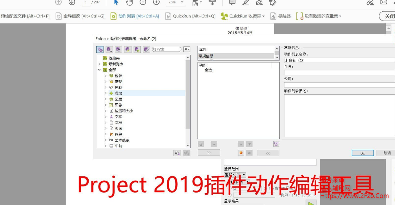
Task: Collapse the 全部 folder
Action: (99, 70)
